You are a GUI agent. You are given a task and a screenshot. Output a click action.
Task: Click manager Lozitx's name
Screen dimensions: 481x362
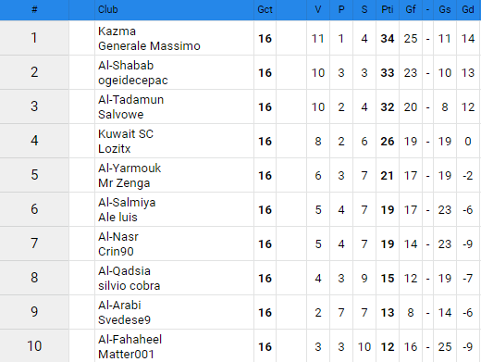point(115,149)
